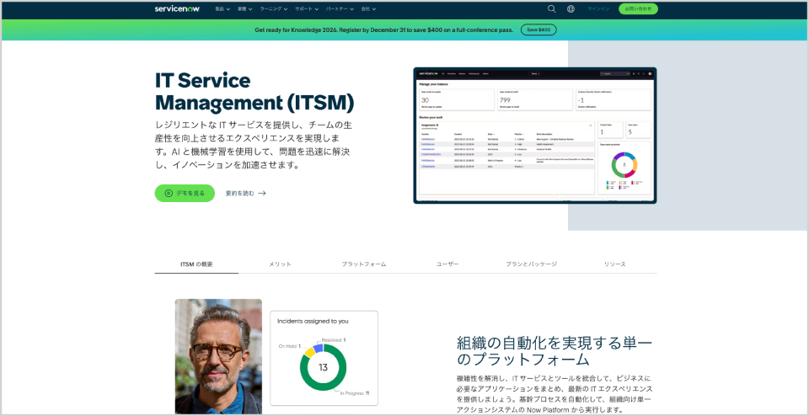Click the サインイン link
This screenshot has width=809, height=416.
(x=598, y=8)
